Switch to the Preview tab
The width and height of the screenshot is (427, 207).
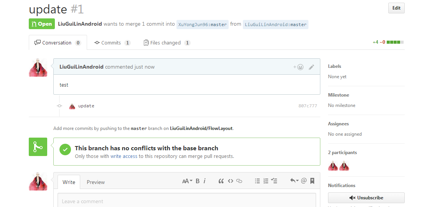(x=96, y=182)
